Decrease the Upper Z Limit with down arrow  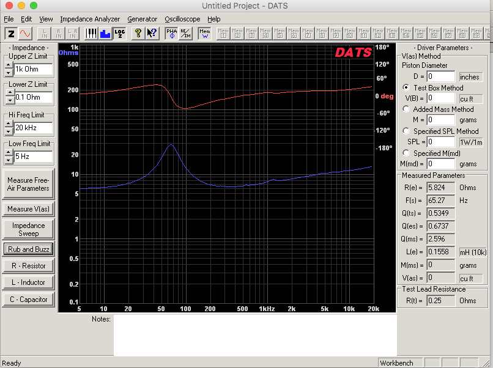click(9, 73)
